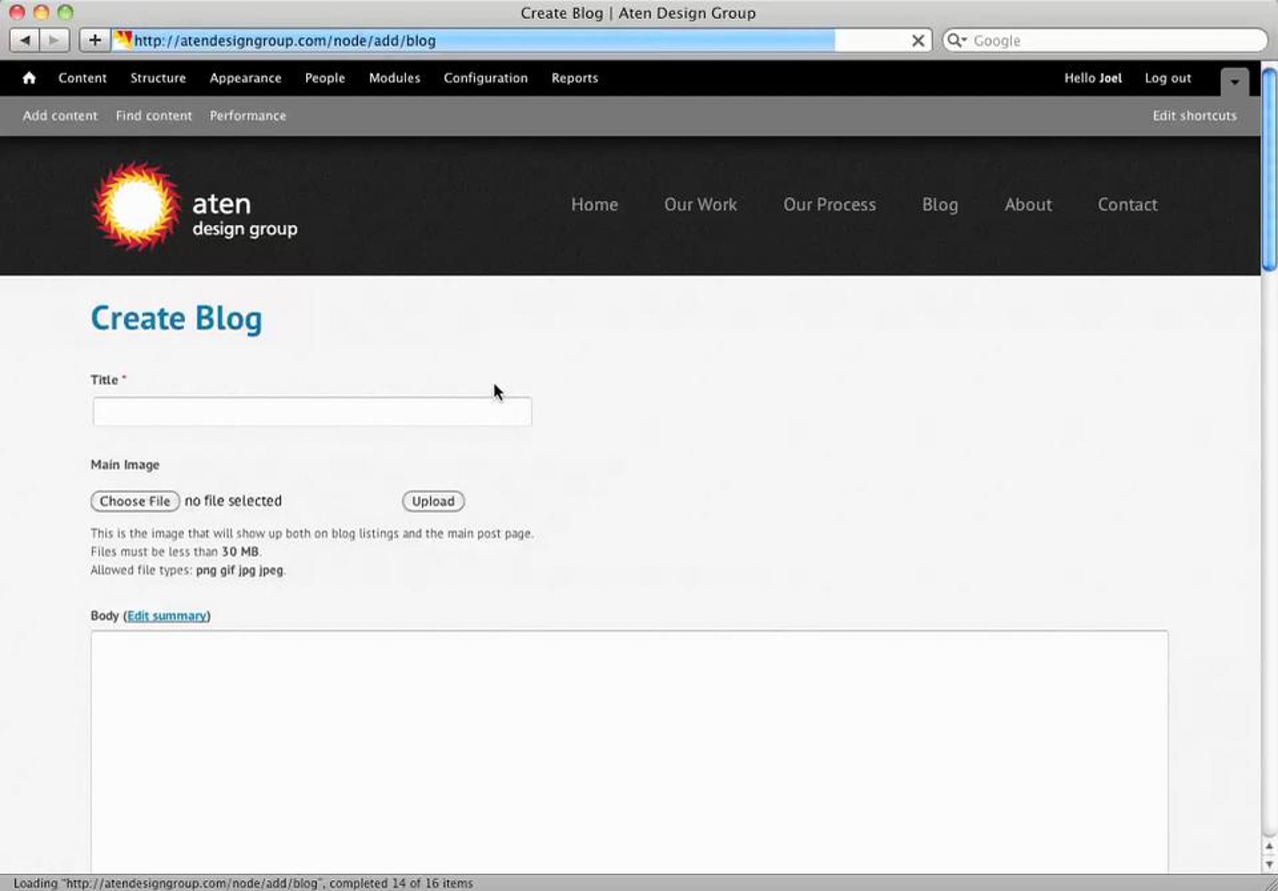Go to the Modules admin menu
1278x891 pixels.
click(394, 78)
